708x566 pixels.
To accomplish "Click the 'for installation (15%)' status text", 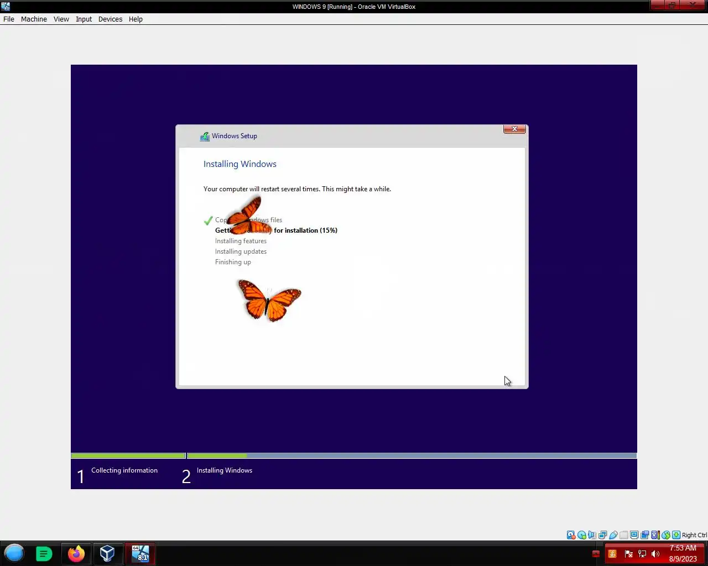I will point(305,230).
